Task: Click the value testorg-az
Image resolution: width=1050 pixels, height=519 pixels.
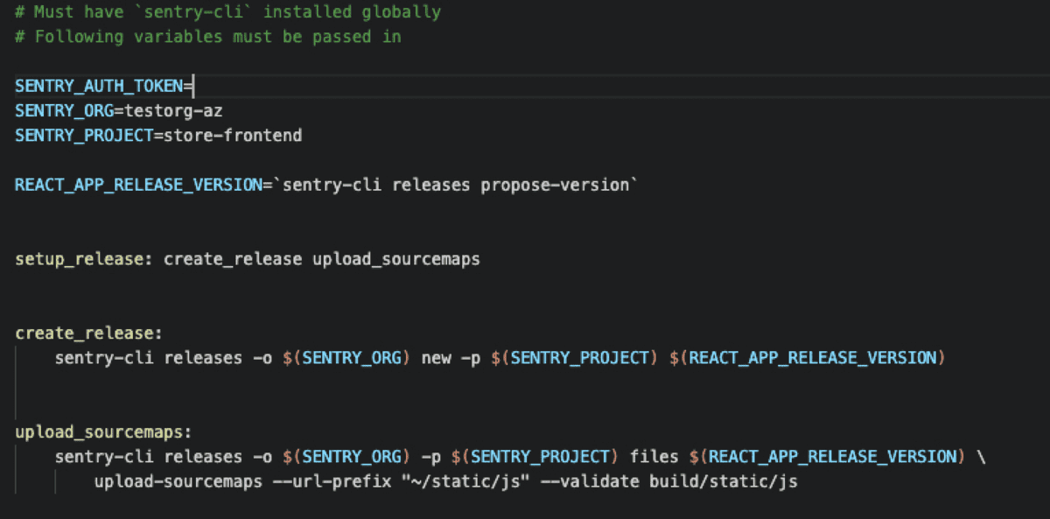Action: [x=172, y=111]
